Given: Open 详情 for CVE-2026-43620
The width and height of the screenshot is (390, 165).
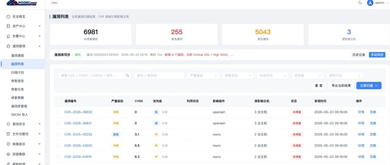Looking at the screenshot, I should (361, 146).
